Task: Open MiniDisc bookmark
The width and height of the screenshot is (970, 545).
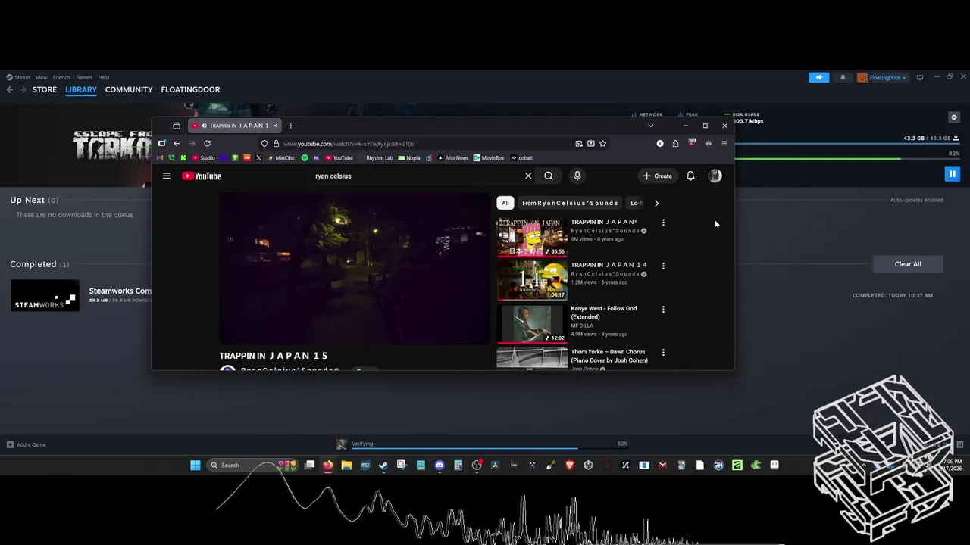Action: 280,158
